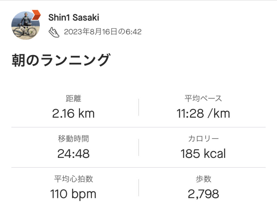The width and height of the screenshot is (277, 209).
Task: Click the 移動時間 label
Action: [73, 139]
